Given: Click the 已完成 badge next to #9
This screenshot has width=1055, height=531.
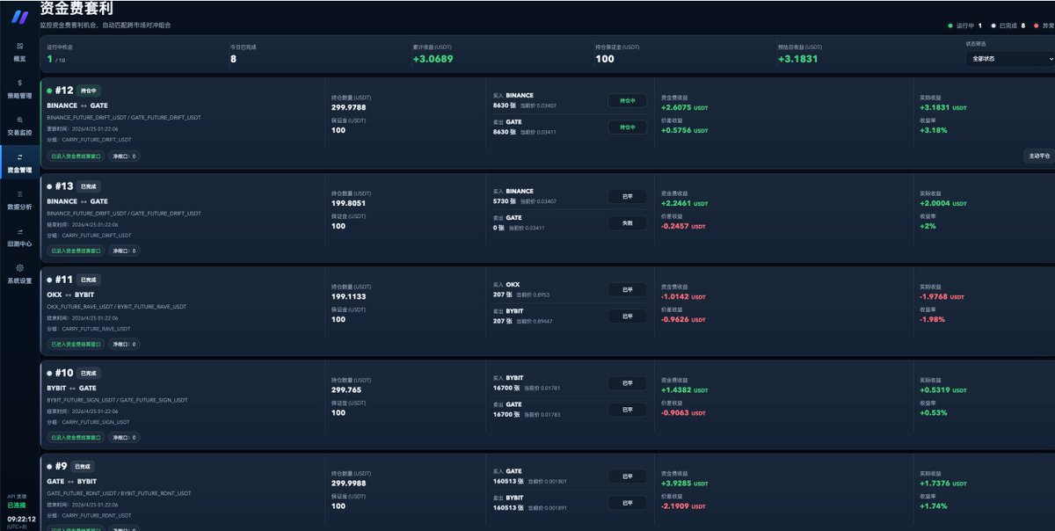Looking at the screenshot, I should pyautogui.click(x=83, y=466).
